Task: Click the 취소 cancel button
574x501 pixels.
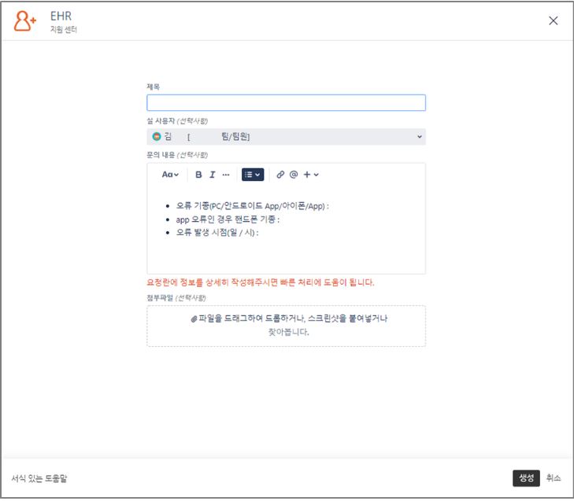Action: pos(553,478)
